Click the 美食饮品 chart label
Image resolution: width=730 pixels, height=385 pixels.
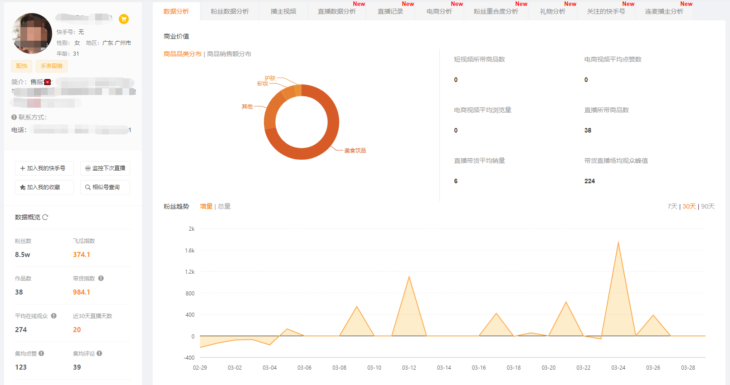coord(355,151)
